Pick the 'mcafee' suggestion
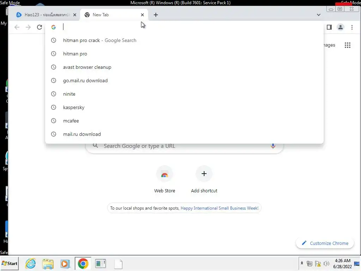Viewport: 361px width, 271px height. click(x=184, y=121)
